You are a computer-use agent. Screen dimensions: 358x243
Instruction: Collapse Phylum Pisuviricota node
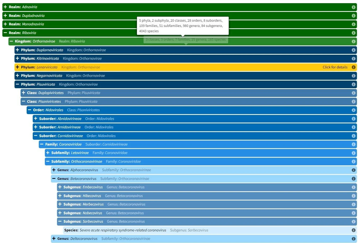(x=17, y=84)
